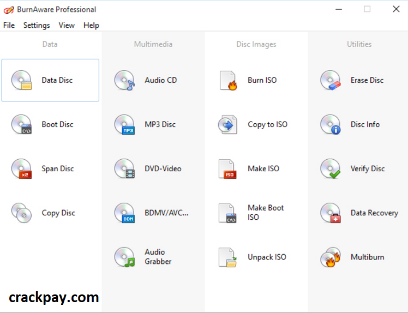The image size is (408, 313).
Task: Click the Verify Disc checkmark icon
Action: pos(331,168)
